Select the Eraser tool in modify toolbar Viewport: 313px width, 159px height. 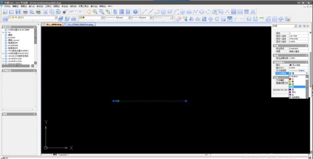click(x=178, y=19)
